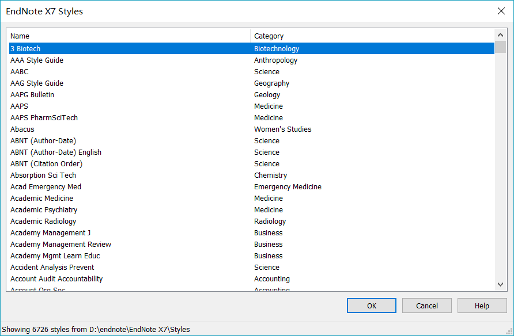Select the Abacus style
The image size is (514, 336).
tap(251, 129)
